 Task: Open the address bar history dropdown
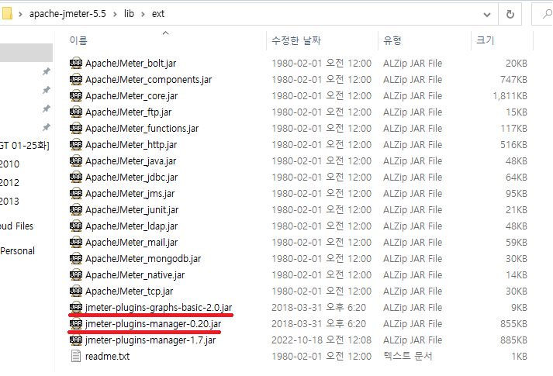pos(487,15)
